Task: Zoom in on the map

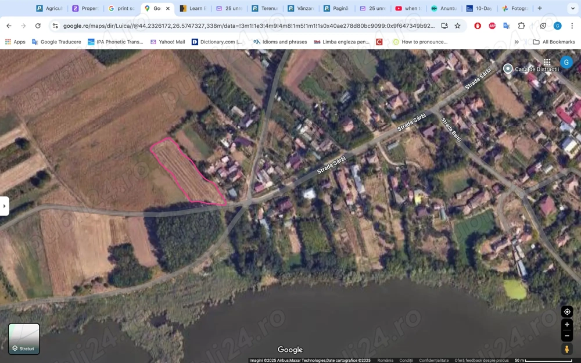Action: 567,325
